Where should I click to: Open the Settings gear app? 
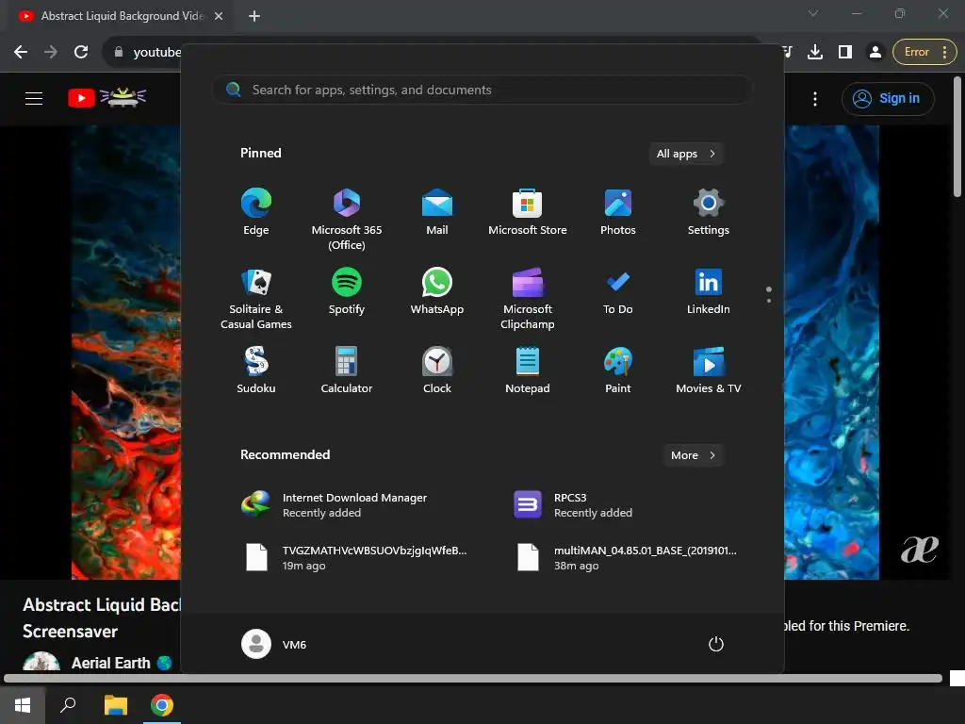[709, 212]
